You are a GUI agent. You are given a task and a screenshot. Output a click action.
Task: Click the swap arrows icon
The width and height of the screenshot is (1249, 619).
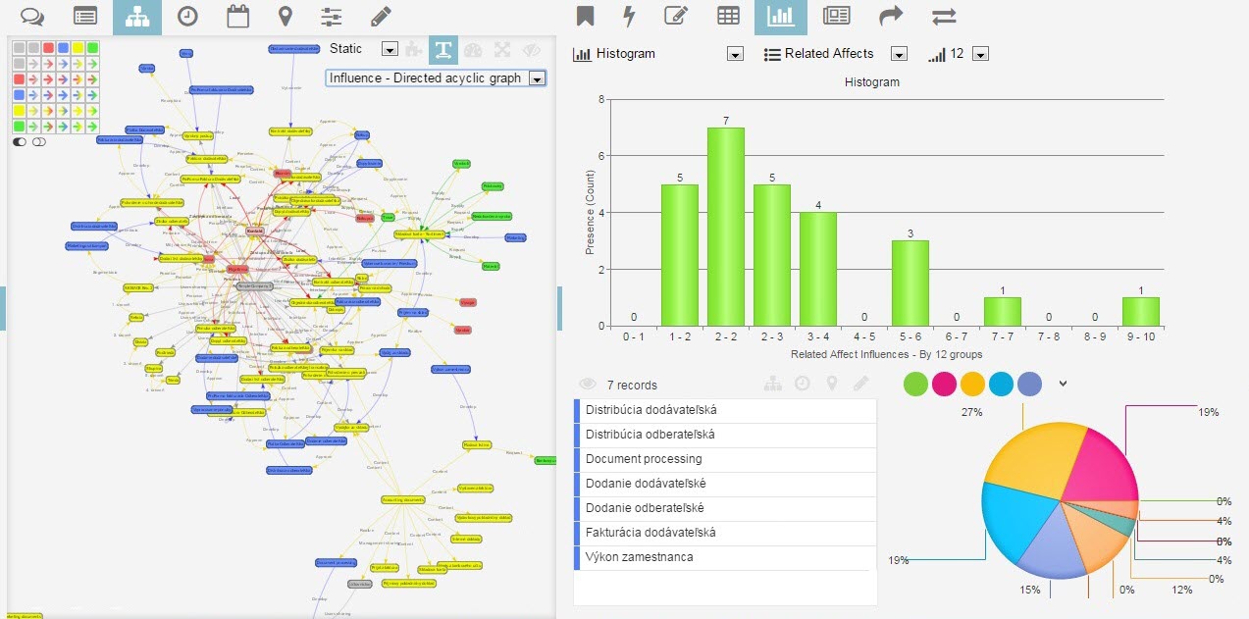click(x=944, y=17)
